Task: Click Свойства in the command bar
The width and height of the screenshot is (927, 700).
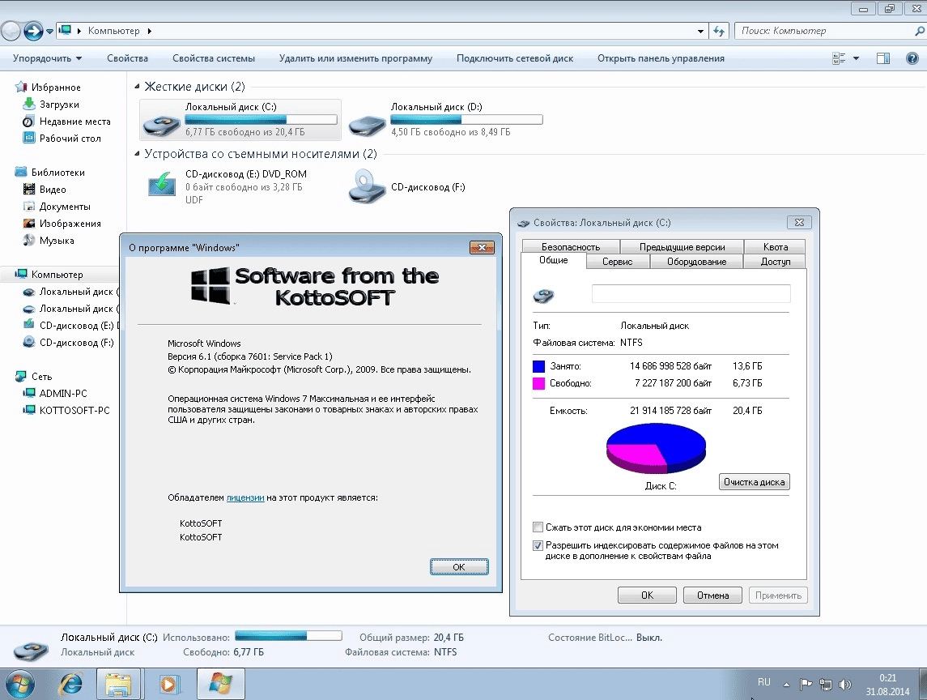Action: click(x=127, y=58)
